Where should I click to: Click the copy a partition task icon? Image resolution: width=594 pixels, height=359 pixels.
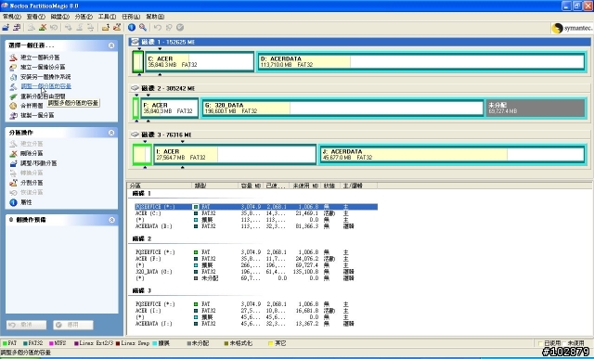click(13, 116)
